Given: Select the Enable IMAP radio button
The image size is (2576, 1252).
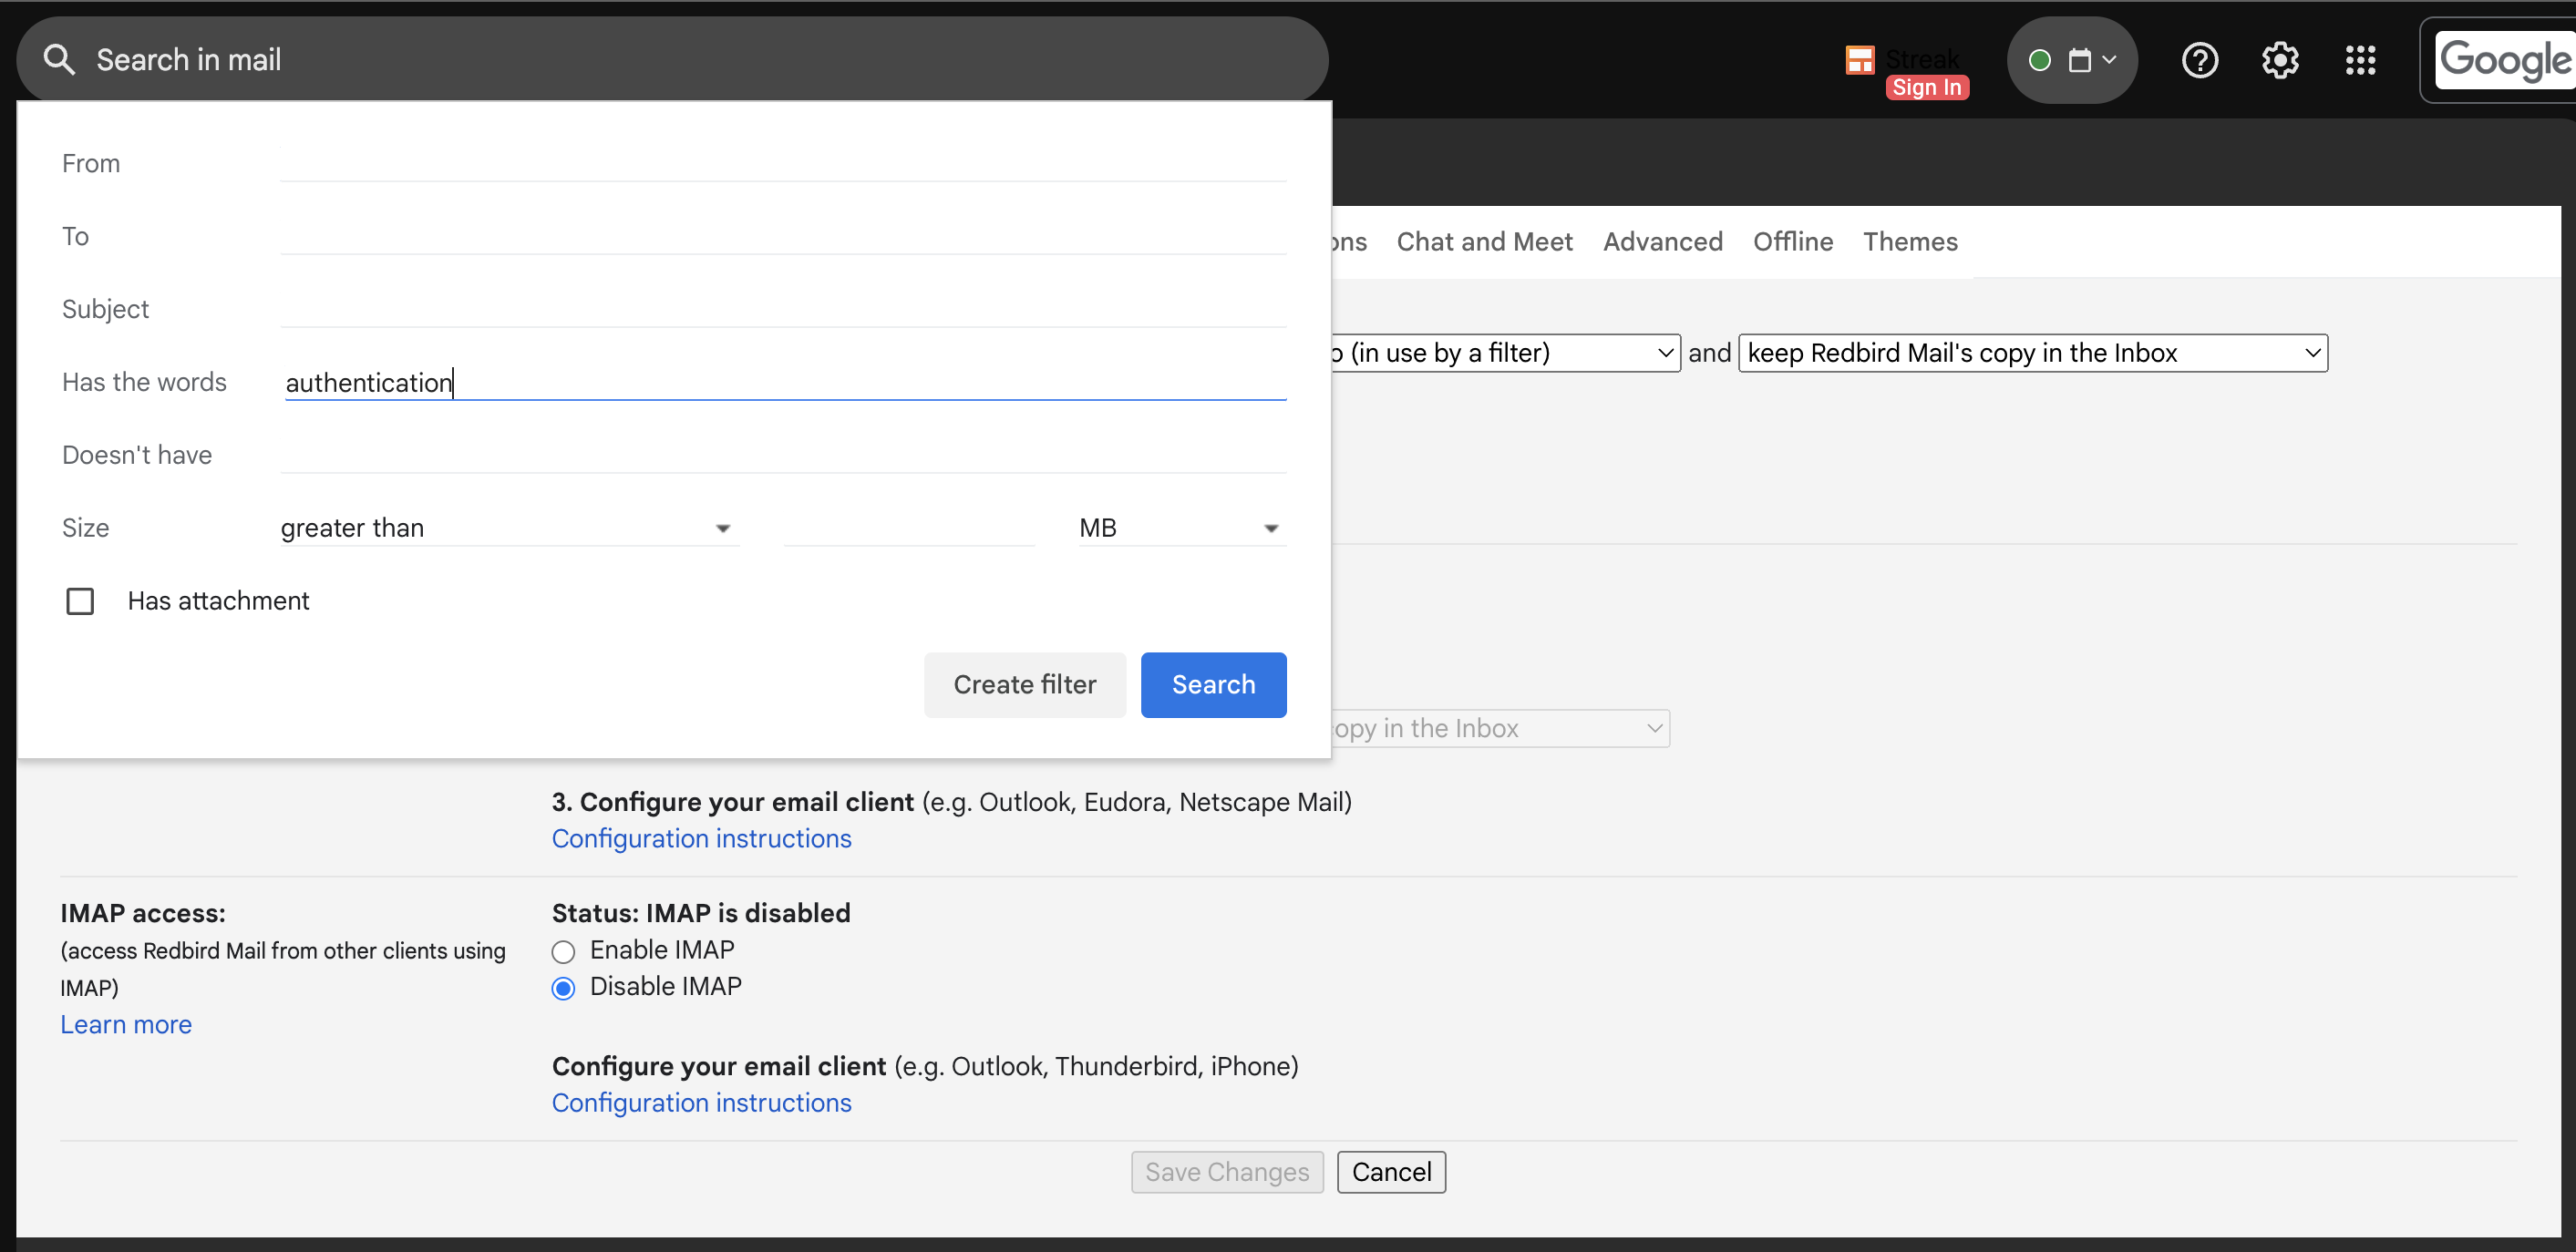Looking at the screenshot, I should tap(563, 951).
